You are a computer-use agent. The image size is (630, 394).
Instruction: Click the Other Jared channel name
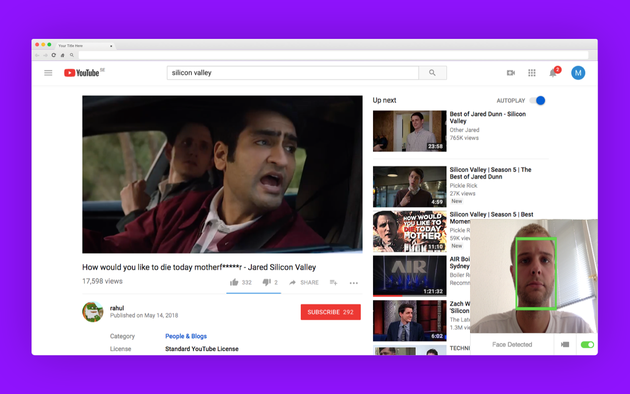(x=465, y=130)
